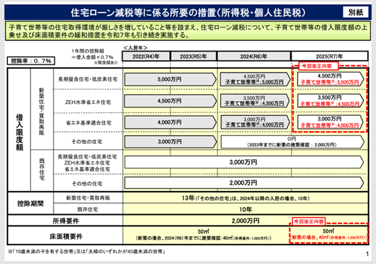The height and width of the screenshot is (264, 376).
Task: Click the 4,000万円 arrow for 省エネ基準適合住宅
Action: click(x=170, y=122)
